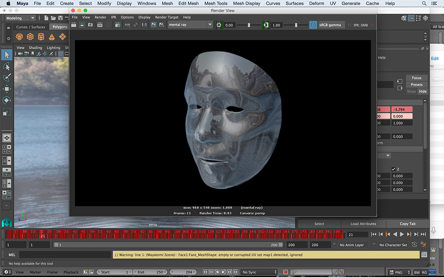
Task: Pick the Move tool in toolbox
Action: click(7, 89)
